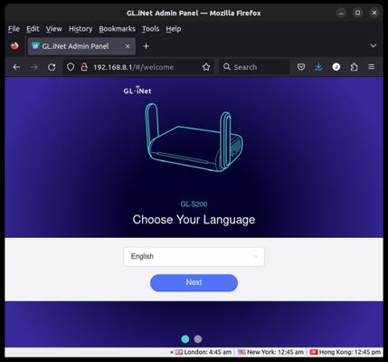Open the account profile circle icon
Image resolution: width=388 pixels, height=362 pixels.
(336, 67)
